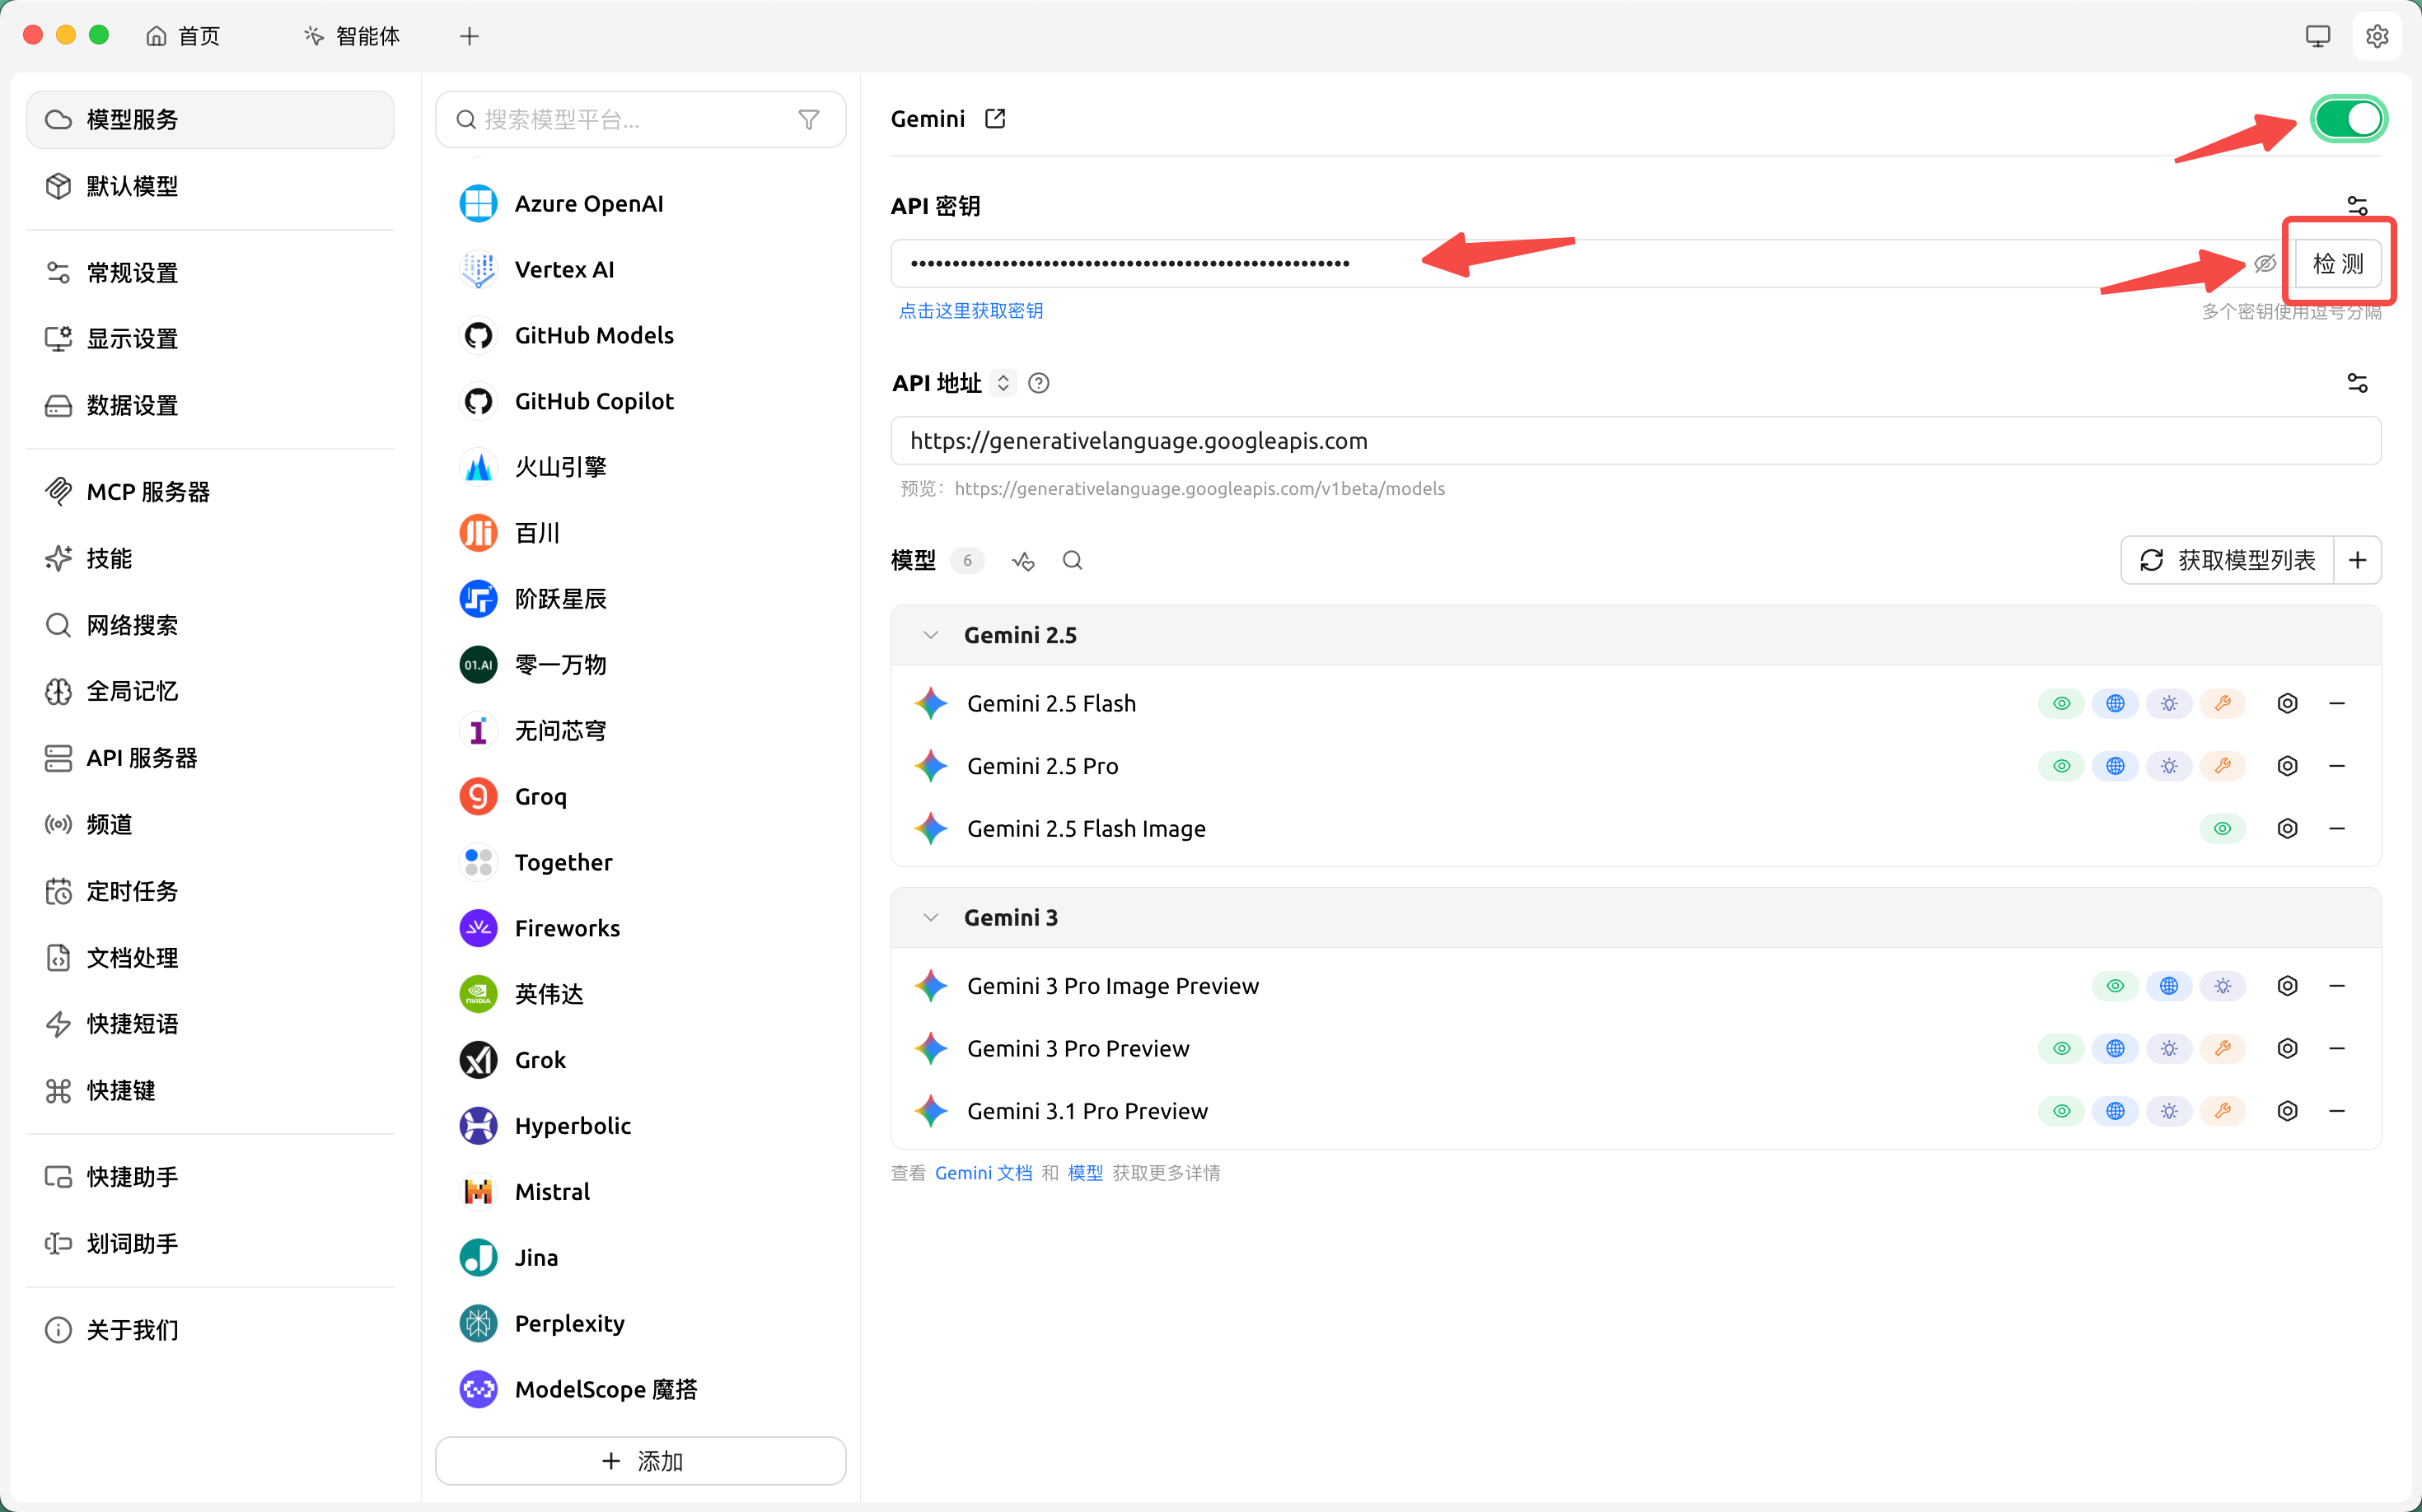
Task: Click the add model plus button
Action: point(2357,560)
